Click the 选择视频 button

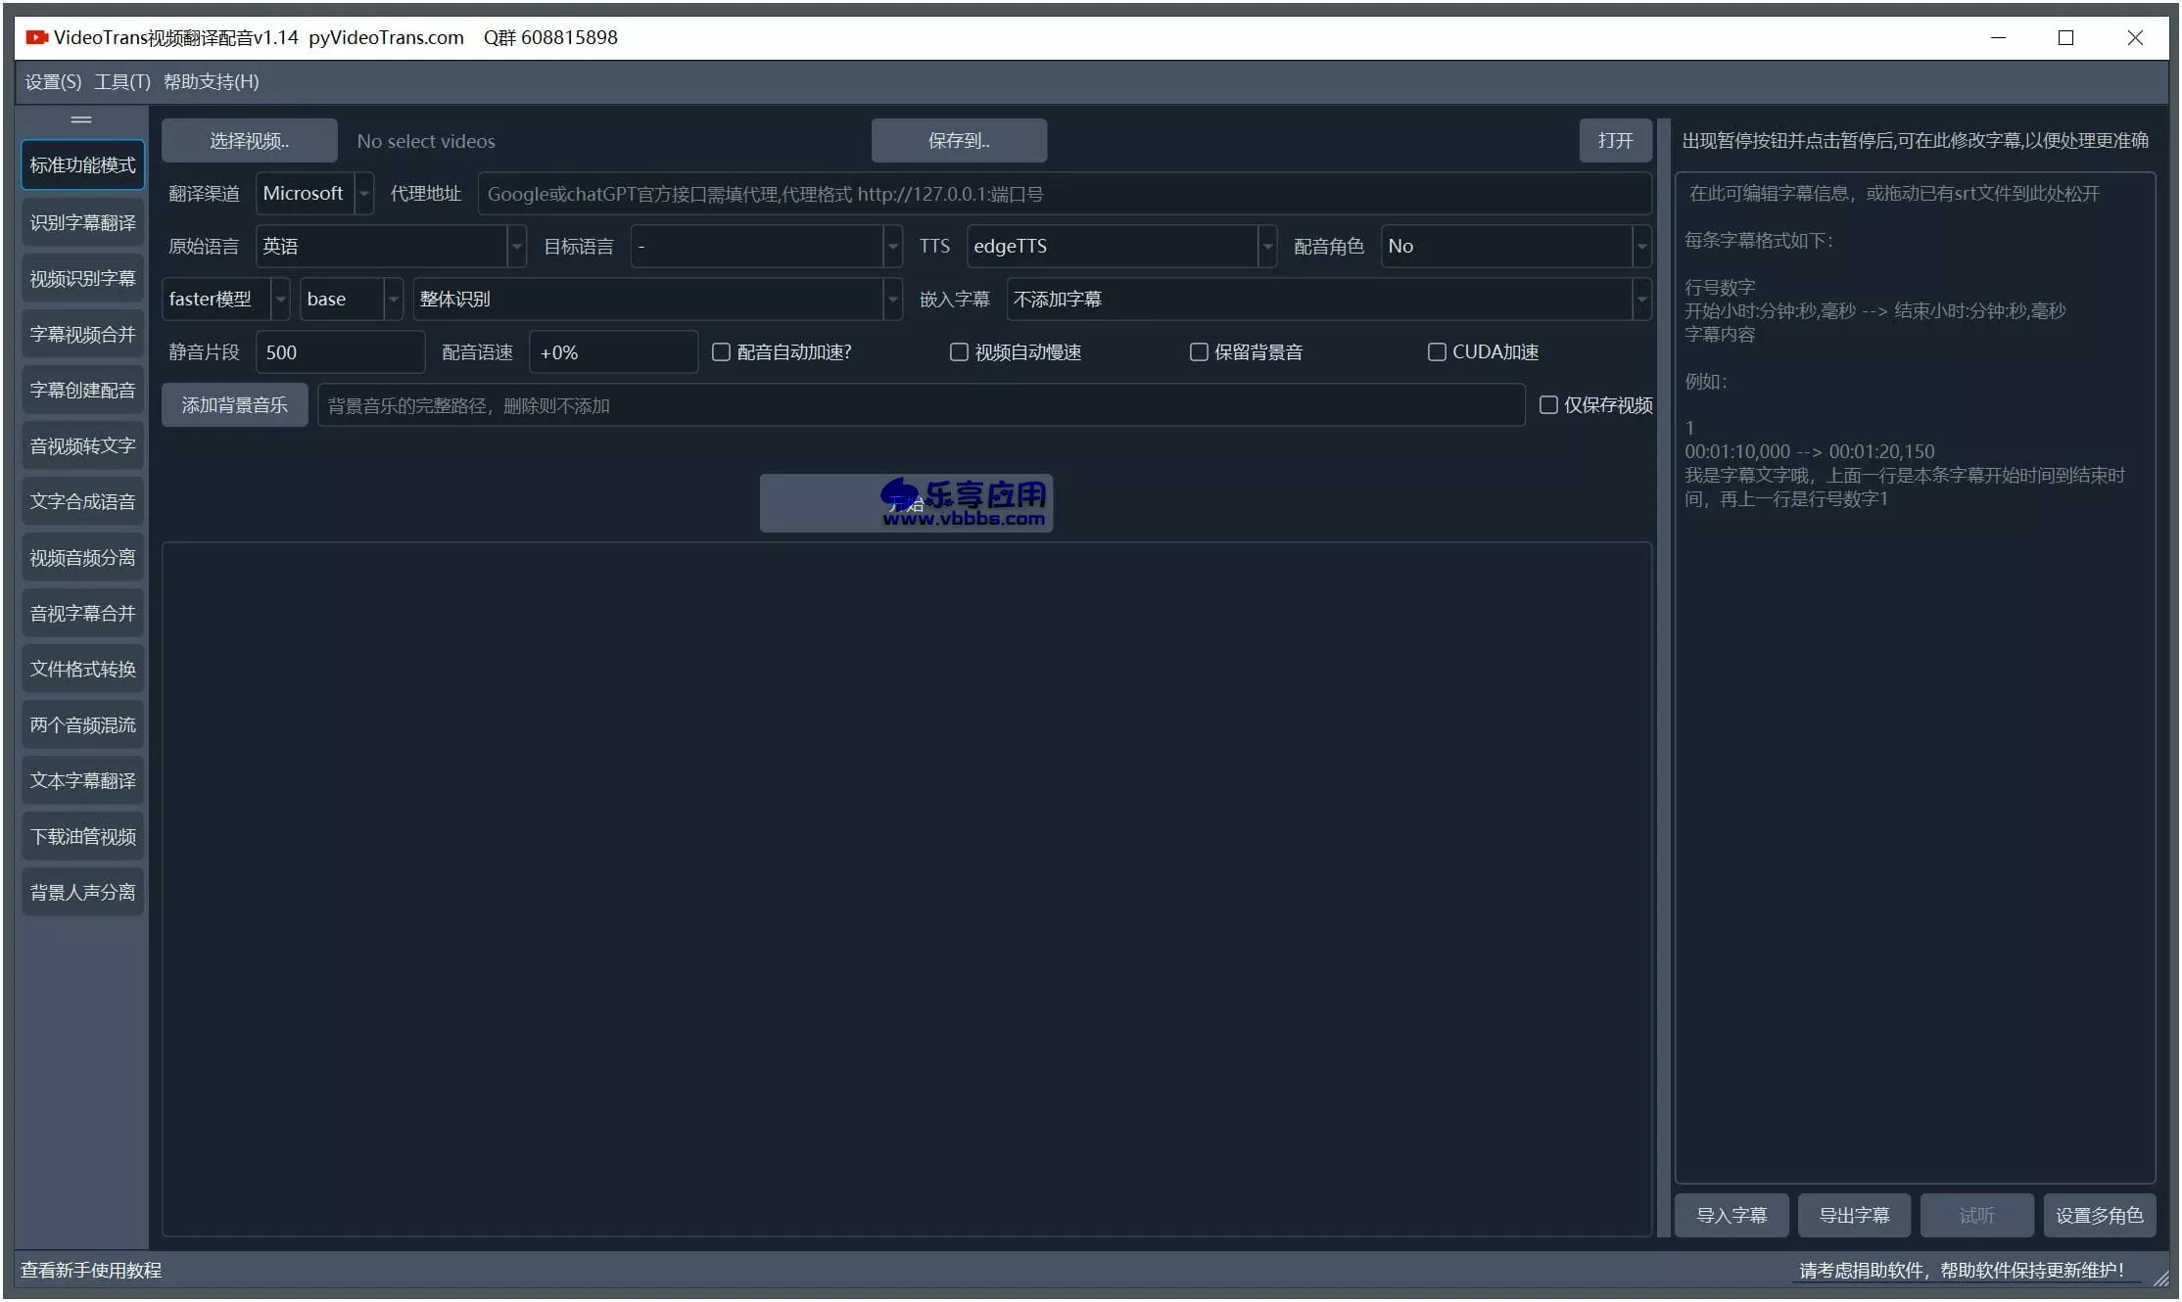pos(249,141)
